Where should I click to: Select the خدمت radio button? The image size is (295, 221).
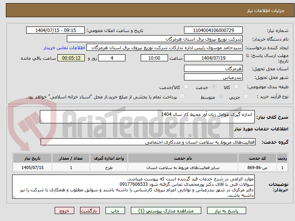[x=214, y=87]
